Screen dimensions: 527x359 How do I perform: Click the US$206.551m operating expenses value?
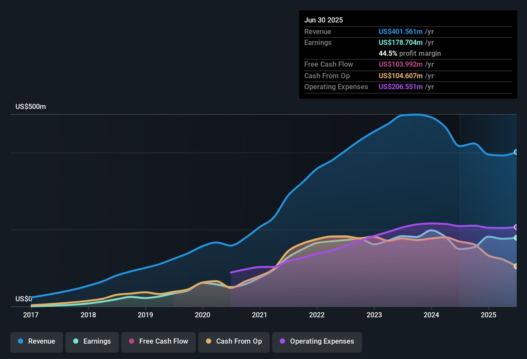(x=400, y=87)
